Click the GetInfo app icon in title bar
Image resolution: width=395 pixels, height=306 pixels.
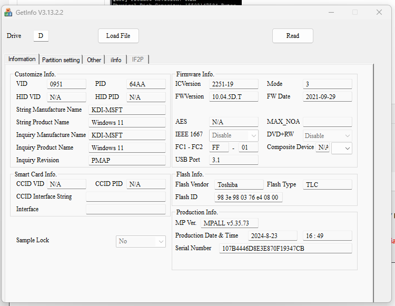pyautogui.click(x=8, y=12)
